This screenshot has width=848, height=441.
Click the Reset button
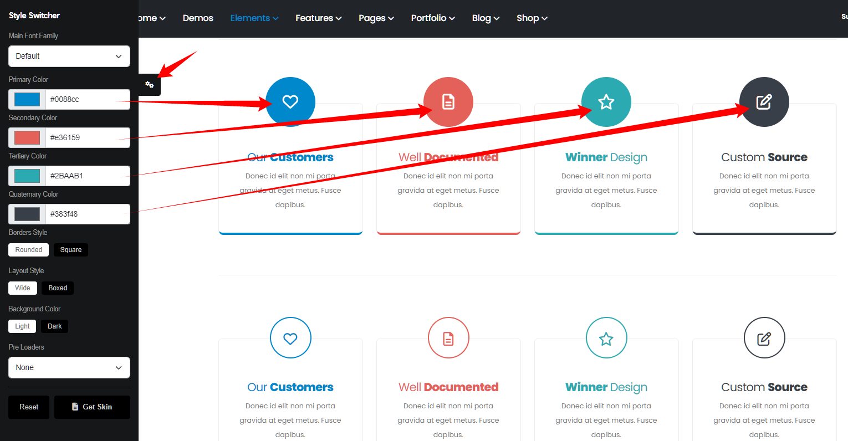29,407
